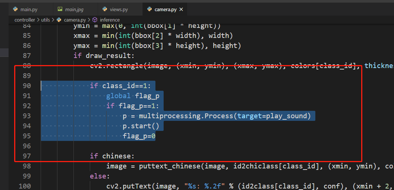Expand the chevron after controller breadcrumb
The width and height of the screenshot is (394, 190).
coord(38,20)
